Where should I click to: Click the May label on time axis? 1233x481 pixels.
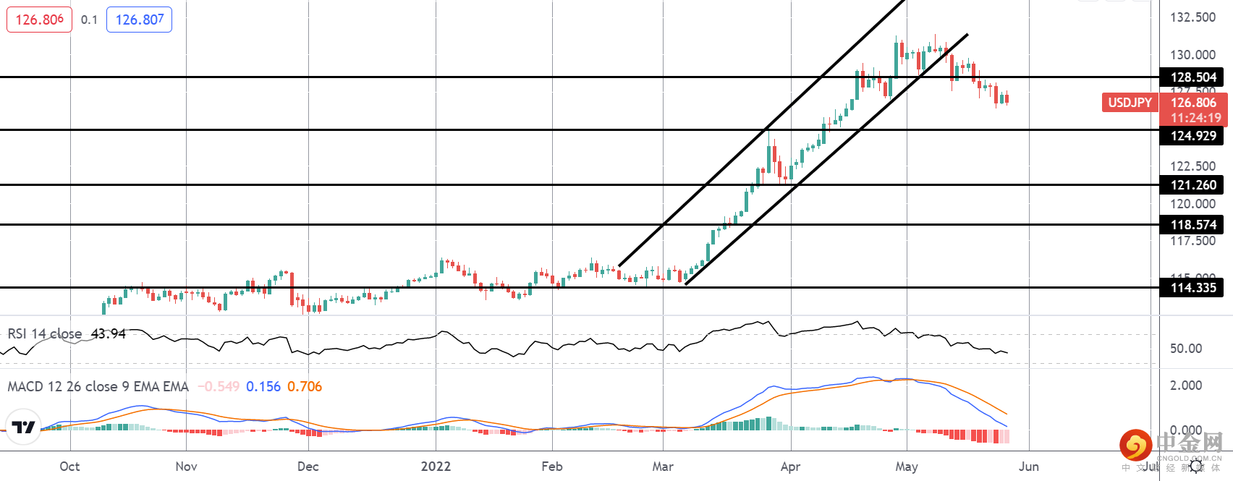tap(907, 466)
